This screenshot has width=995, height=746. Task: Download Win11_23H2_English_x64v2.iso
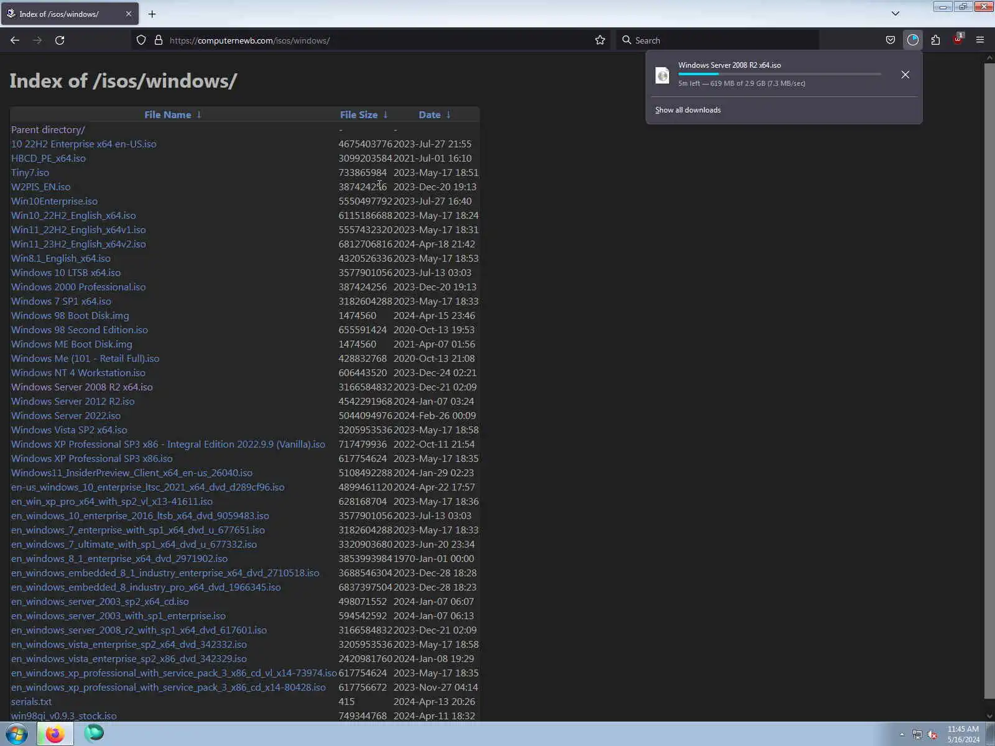click(78, 244)
